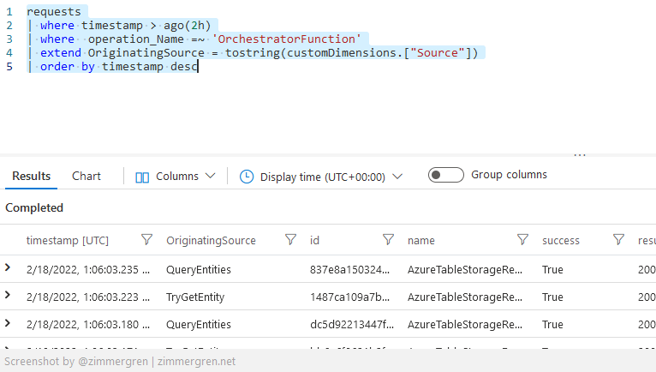The height and width of the screenshot is (372, 656).
Task: Open the Columns dropdown
Action: (186, 177)
